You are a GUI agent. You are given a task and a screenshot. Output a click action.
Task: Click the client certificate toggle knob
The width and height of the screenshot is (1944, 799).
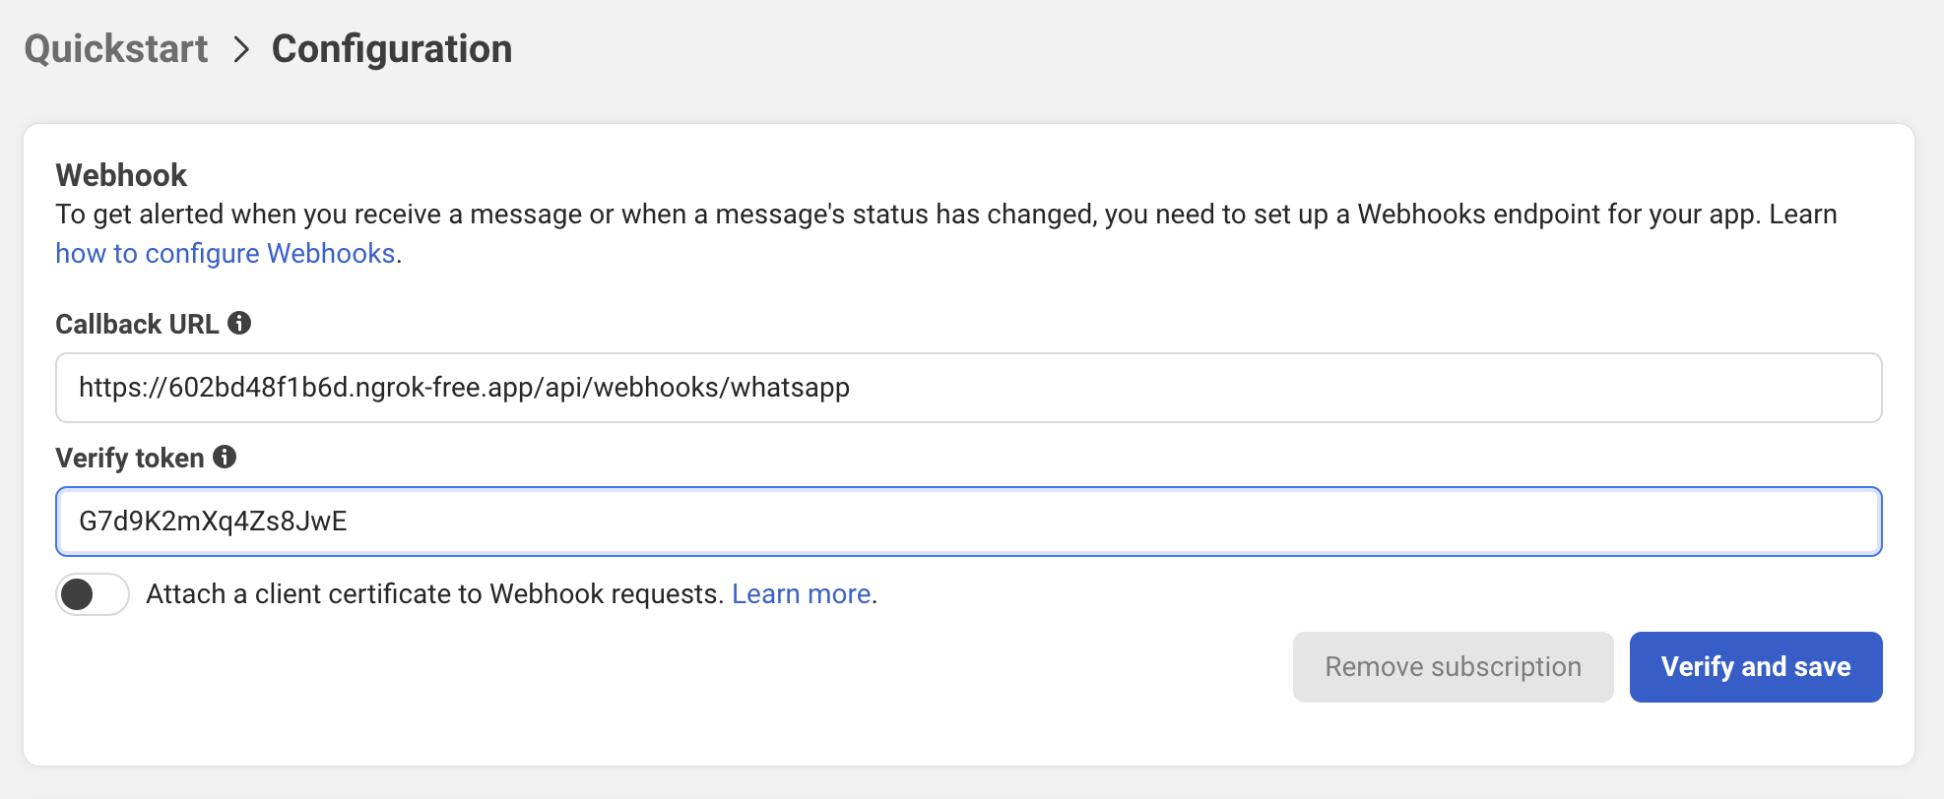tap(77, 593)
